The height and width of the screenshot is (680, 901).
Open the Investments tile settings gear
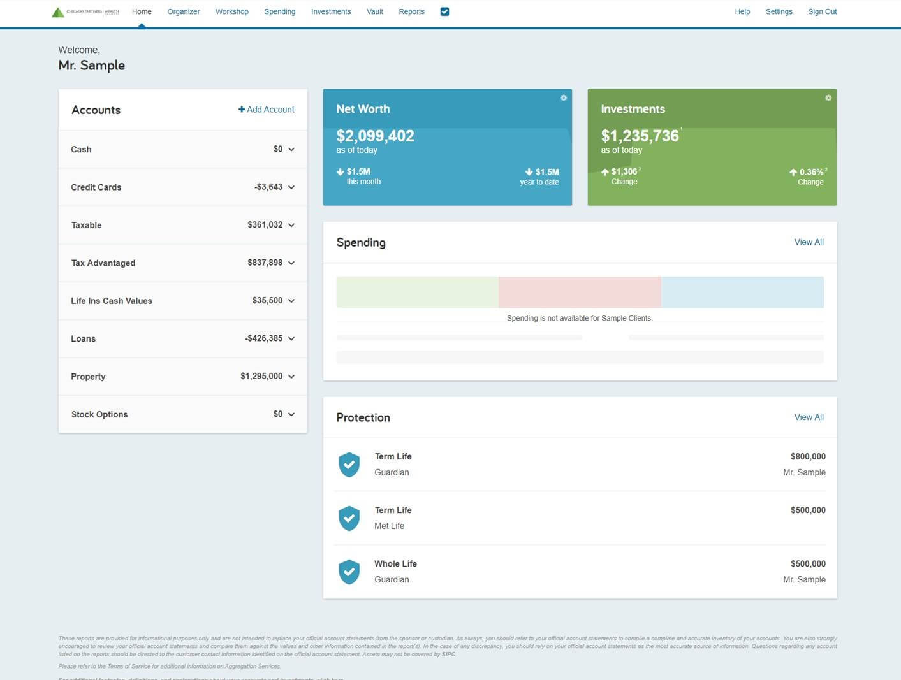coord(828,98)
